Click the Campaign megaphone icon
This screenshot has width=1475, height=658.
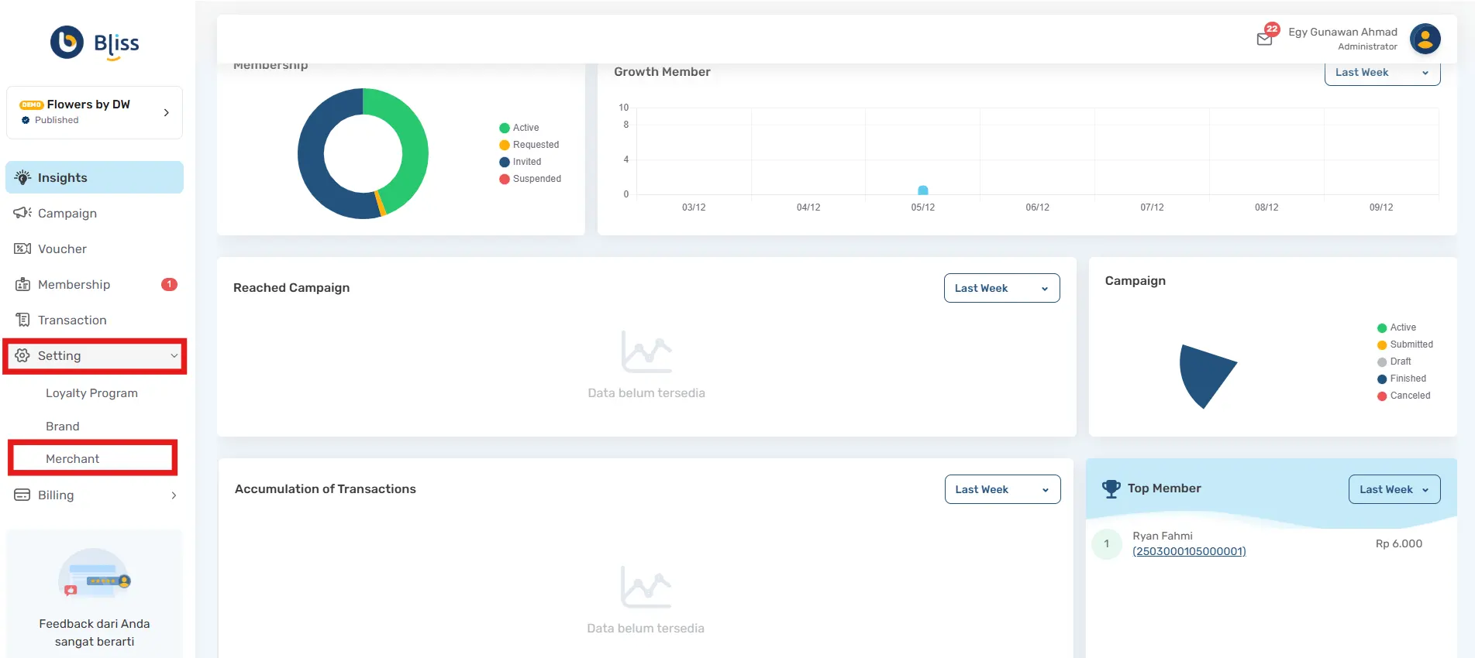(x=22, y=213)
